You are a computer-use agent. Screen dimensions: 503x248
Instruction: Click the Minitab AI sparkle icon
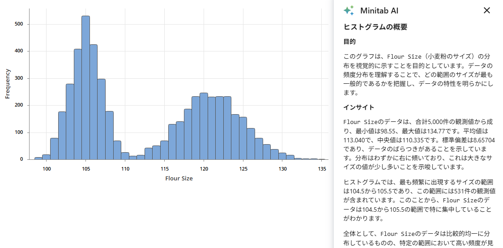click(349, 11)
